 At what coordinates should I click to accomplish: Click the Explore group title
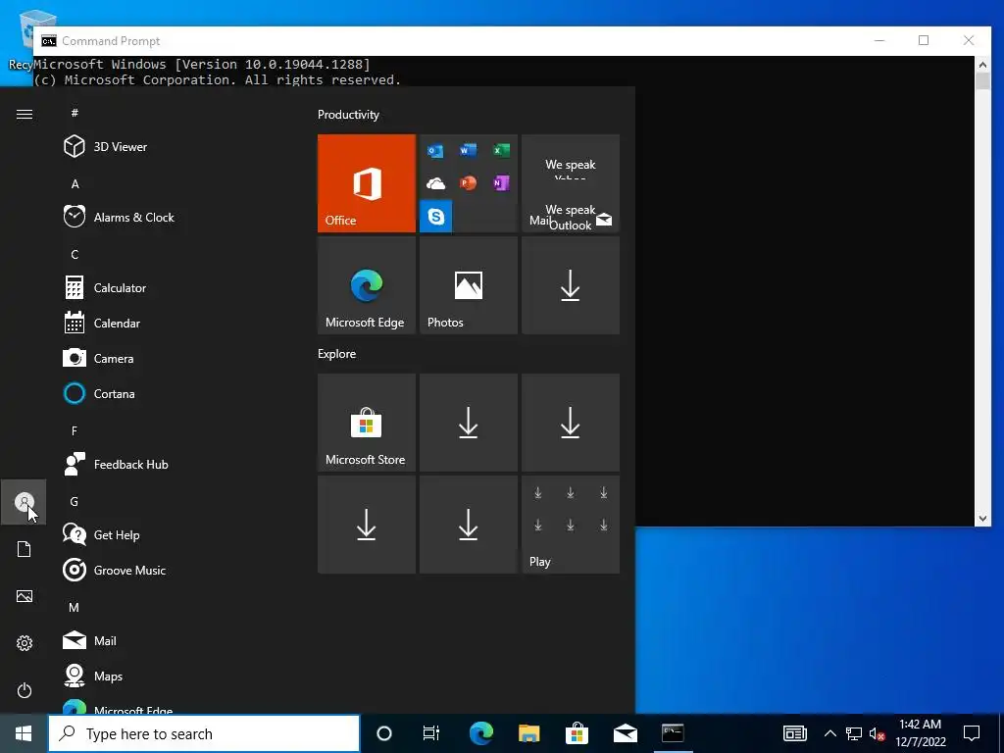tap(337, 353)
